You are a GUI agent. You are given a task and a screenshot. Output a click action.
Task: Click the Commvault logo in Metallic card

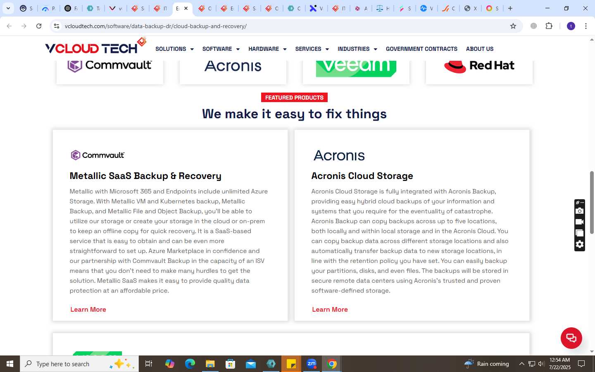click(x=98, y=155)
